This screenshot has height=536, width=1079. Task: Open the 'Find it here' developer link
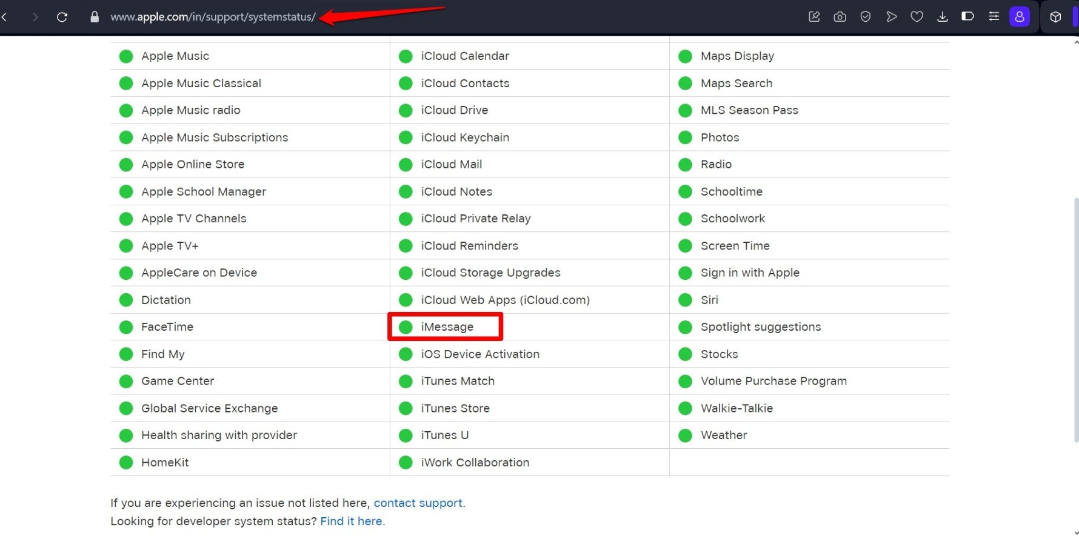351,521
